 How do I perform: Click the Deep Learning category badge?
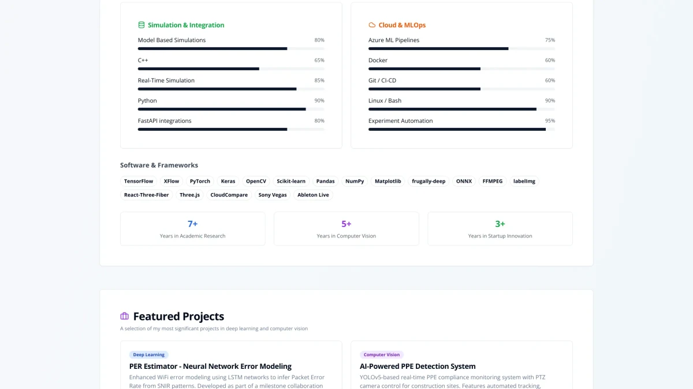[x=149, y=355]
